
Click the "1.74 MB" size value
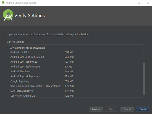pyautogui.click(x=69, y=91)
